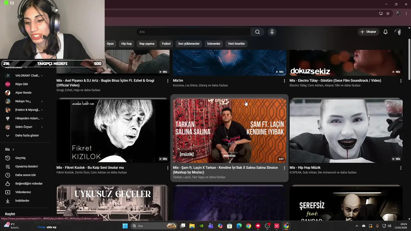Open Chrome three-dot menu

(x=406, y=13)
